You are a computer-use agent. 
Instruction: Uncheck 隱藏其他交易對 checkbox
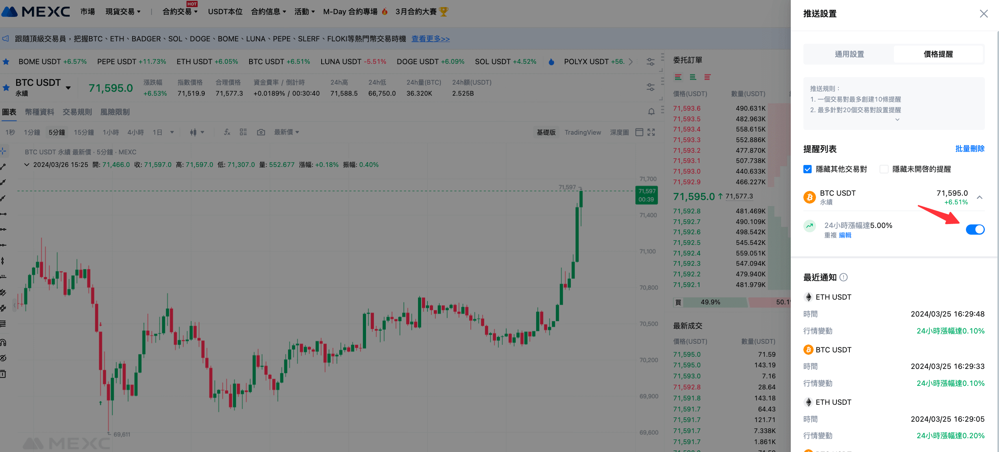807,169
